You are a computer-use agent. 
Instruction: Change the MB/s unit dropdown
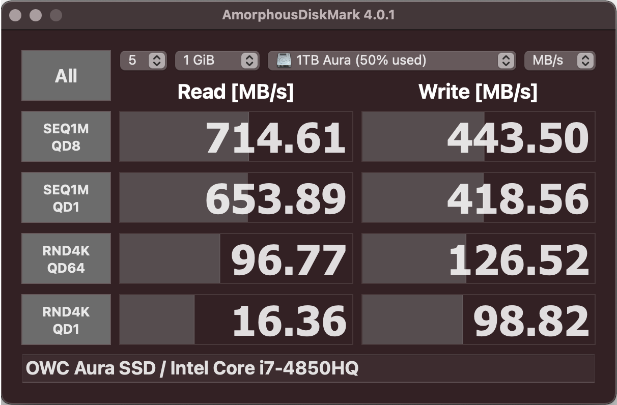click(559, 61)
